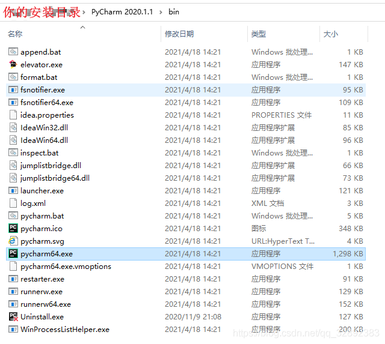Click the Uninstall.exe icon

tap(13, 316)
